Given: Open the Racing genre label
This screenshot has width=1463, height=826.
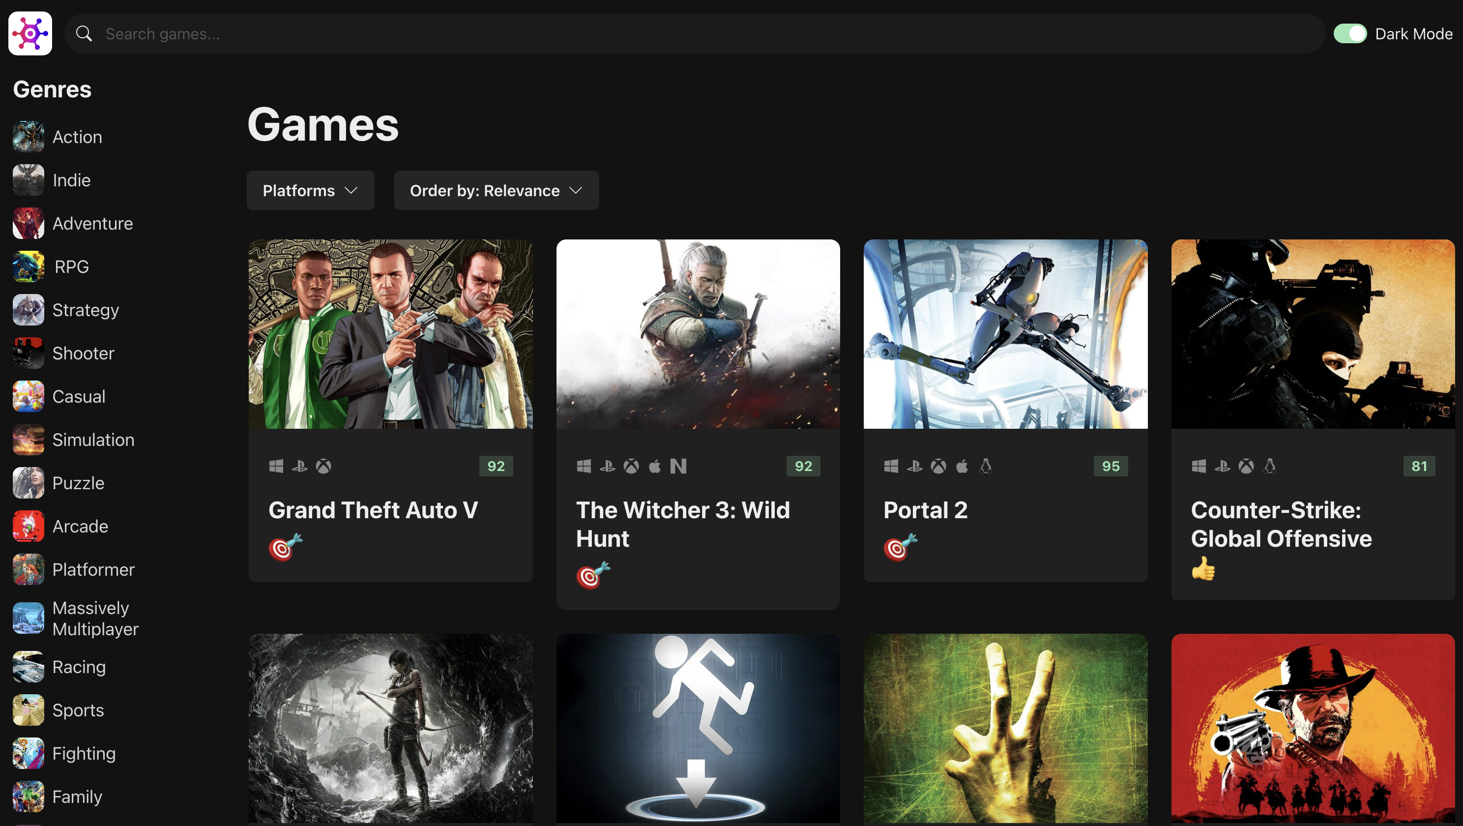Looking at the screenshot, I should (x=79, y=667).
